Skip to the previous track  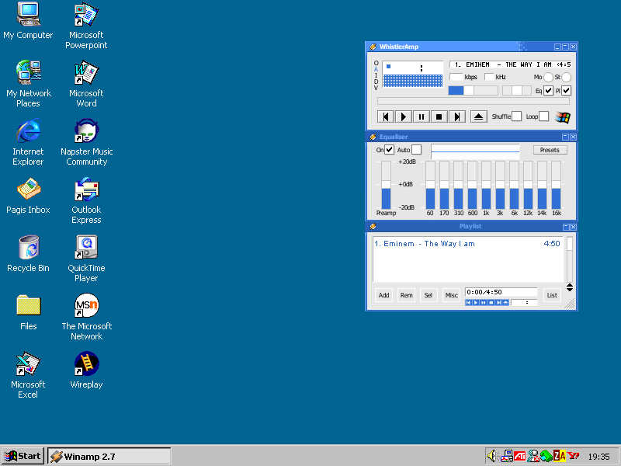(385, 116)
